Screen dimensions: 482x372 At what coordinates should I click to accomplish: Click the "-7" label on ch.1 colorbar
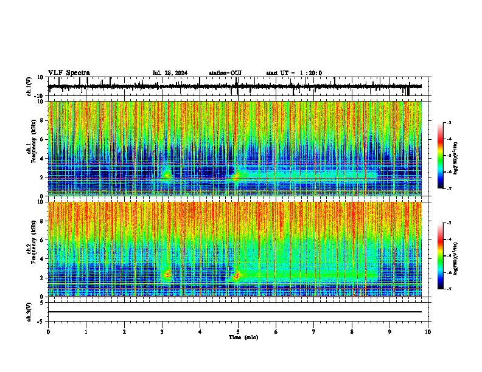(x=449, y=188)
